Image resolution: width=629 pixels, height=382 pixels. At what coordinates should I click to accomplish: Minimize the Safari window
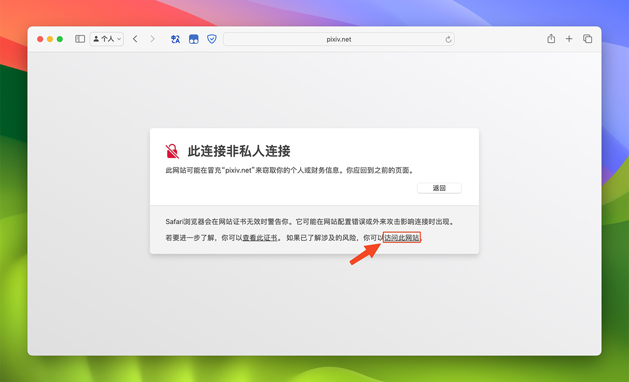pos(50,39)
